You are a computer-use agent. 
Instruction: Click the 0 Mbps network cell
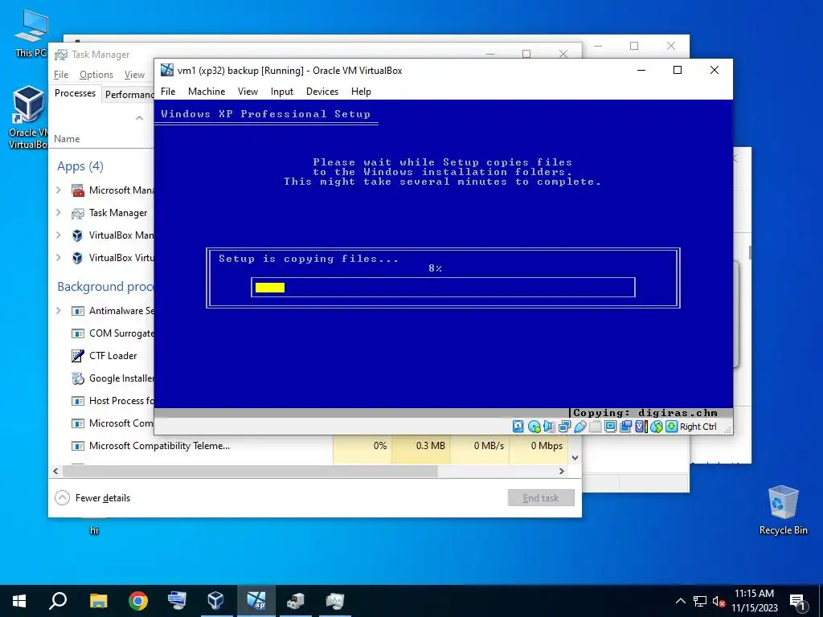[x=538, y=446]
